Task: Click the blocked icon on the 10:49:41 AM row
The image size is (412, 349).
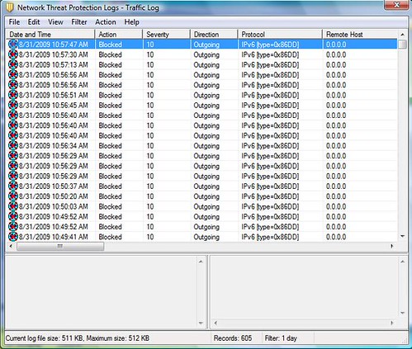Action: pyautogui.click(x=13, y=237)
